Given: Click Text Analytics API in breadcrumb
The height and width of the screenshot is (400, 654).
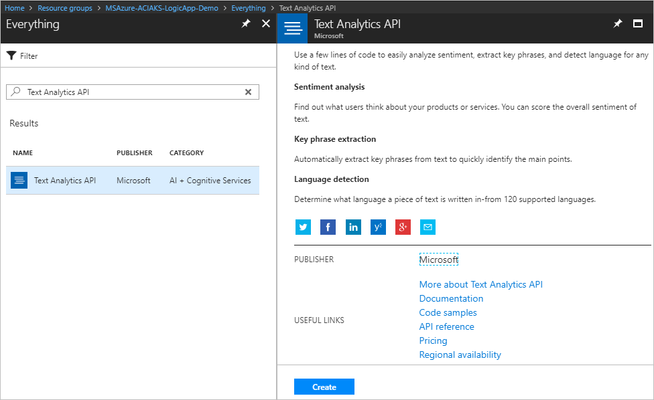Looking at the screenshot, I should (x=308, y=8).
